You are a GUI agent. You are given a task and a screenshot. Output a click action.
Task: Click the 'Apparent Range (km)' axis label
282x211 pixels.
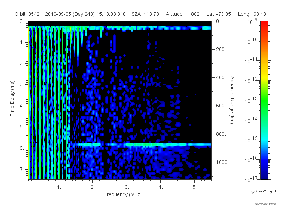click(x=232, y=100)
